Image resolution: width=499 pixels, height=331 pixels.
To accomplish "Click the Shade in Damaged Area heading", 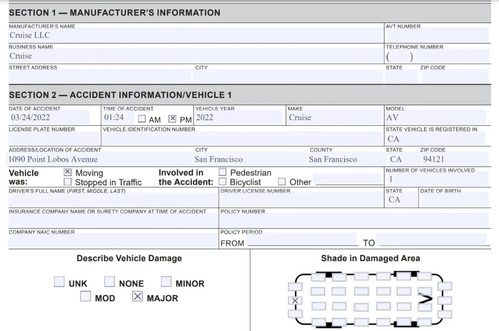I will [x=371, y=258].
